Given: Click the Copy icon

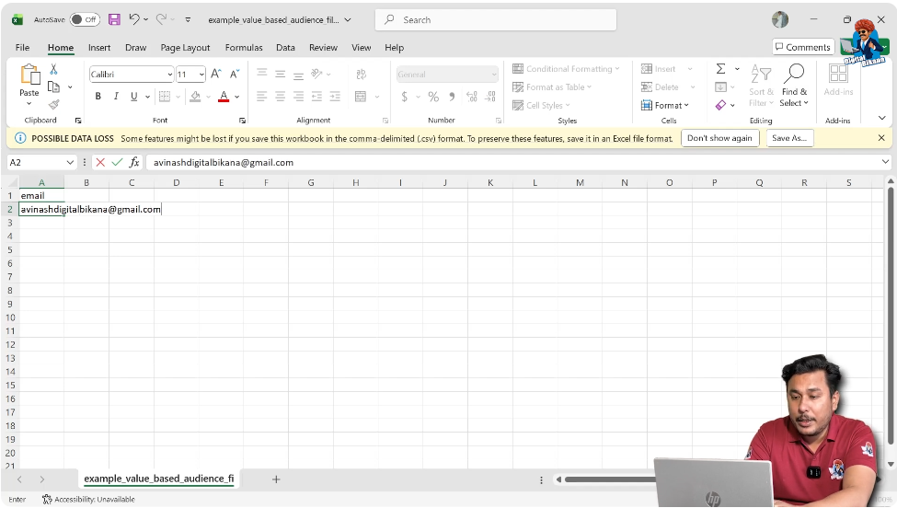Looking at the screenshot, I should [x=53, y=87].
